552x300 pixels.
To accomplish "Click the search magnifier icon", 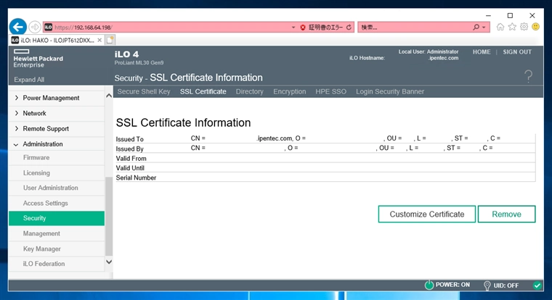I will (476, 27).
